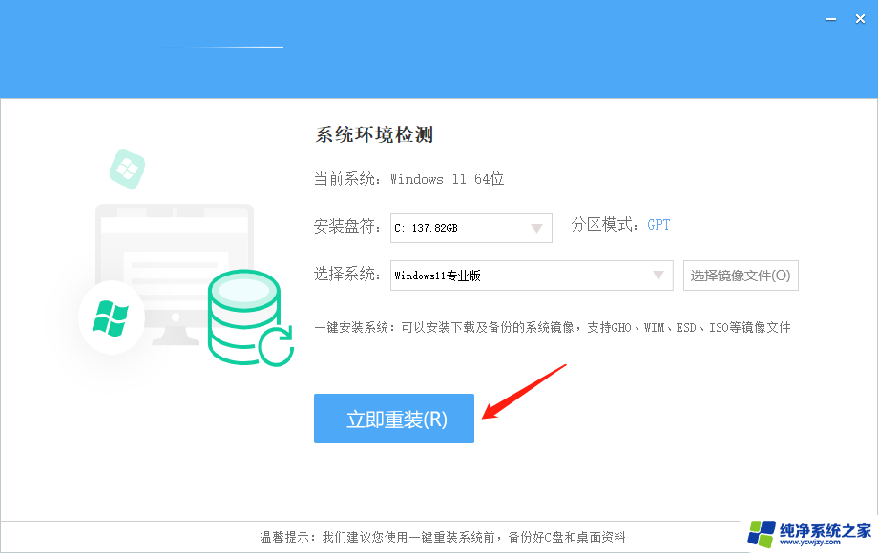878x553 pixels.
Task: Close the installer window
Action: (x=860, y=19)
